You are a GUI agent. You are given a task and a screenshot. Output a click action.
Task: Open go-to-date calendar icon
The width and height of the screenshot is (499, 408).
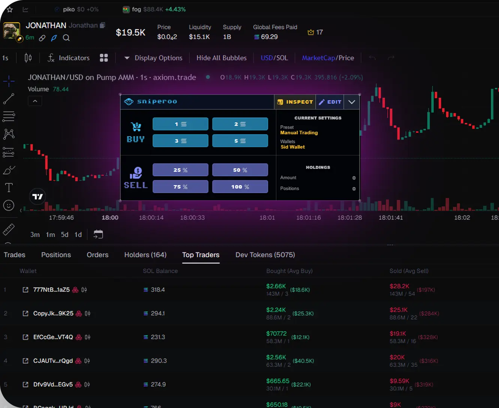(98, 234)
